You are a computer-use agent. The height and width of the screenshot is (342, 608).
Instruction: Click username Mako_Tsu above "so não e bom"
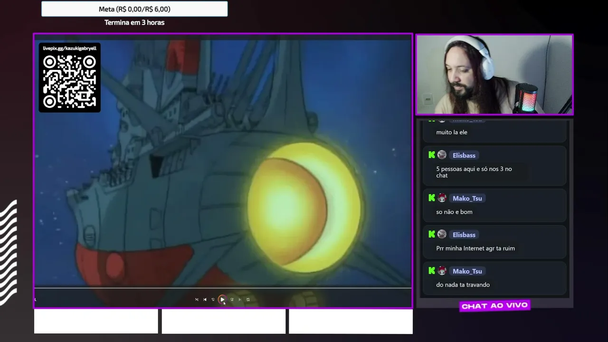coord(467,199)
